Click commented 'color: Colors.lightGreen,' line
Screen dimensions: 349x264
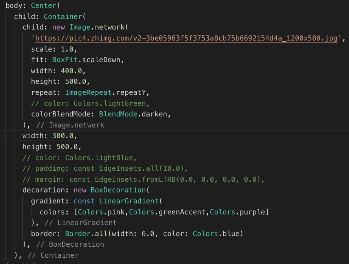90,103
